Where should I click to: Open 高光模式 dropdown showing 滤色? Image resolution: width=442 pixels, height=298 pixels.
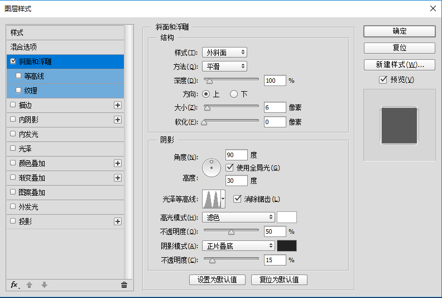[238, 217]
